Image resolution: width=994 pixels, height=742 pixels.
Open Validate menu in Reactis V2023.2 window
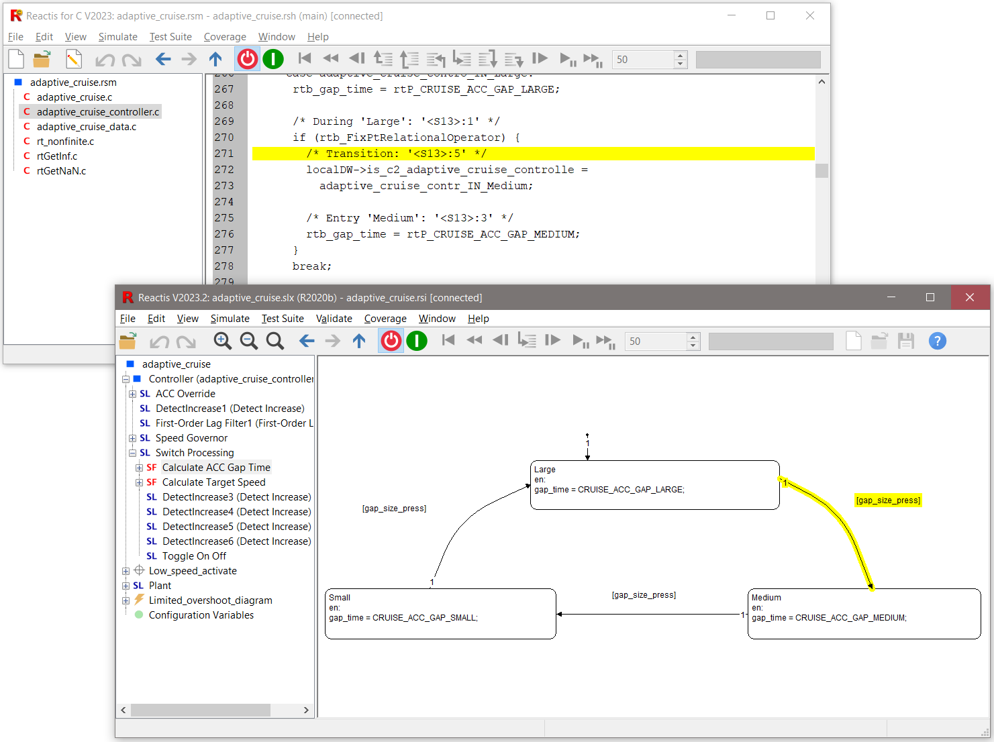pyautogui.click(x=334, y=319)
